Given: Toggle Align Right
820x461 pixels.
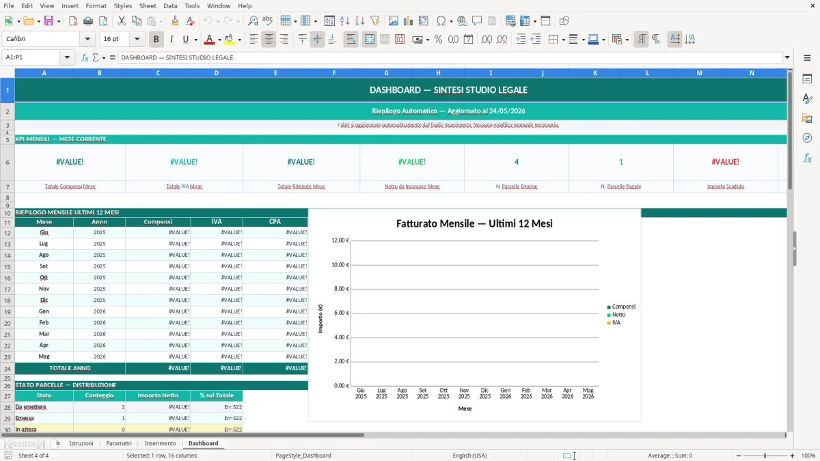Looking at the screenshot, I should click(x=284, y=40).
